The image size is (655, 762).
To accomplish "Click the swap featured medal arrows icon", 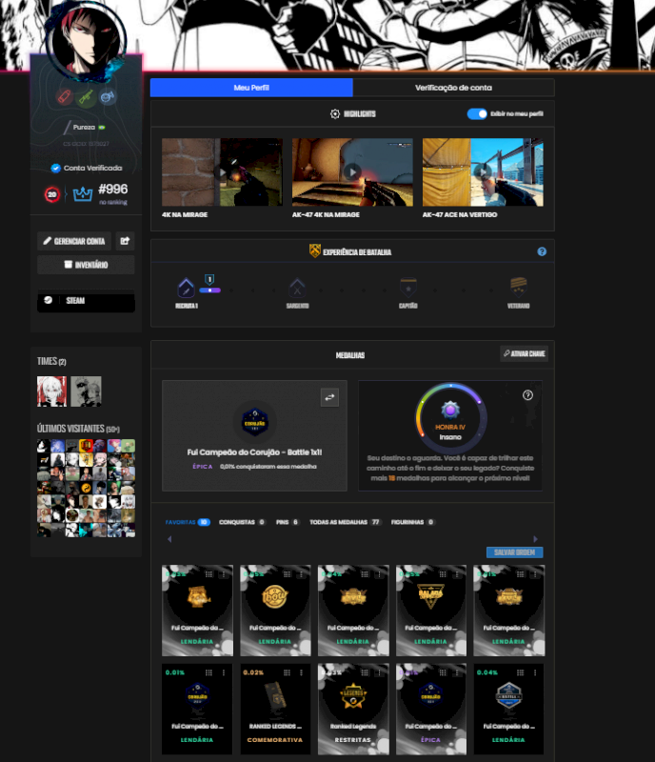I will 329,397.
